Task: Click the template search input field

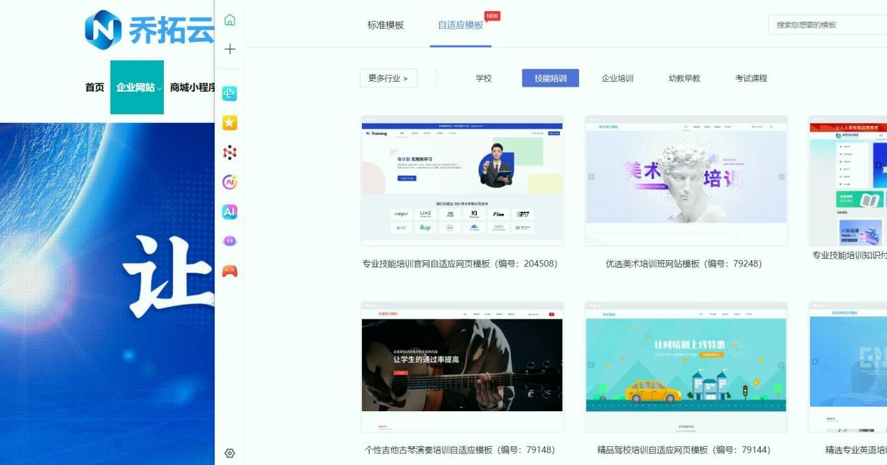Action: coord(826,25)
